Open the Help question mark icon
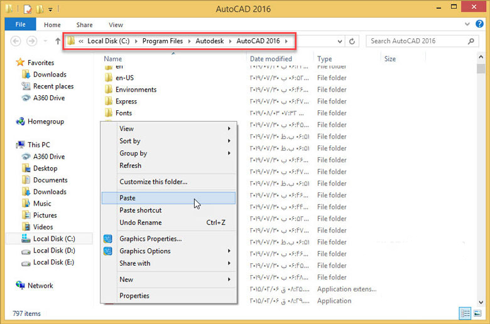Viewport: 490px width, 324px height. click(479, 24)
